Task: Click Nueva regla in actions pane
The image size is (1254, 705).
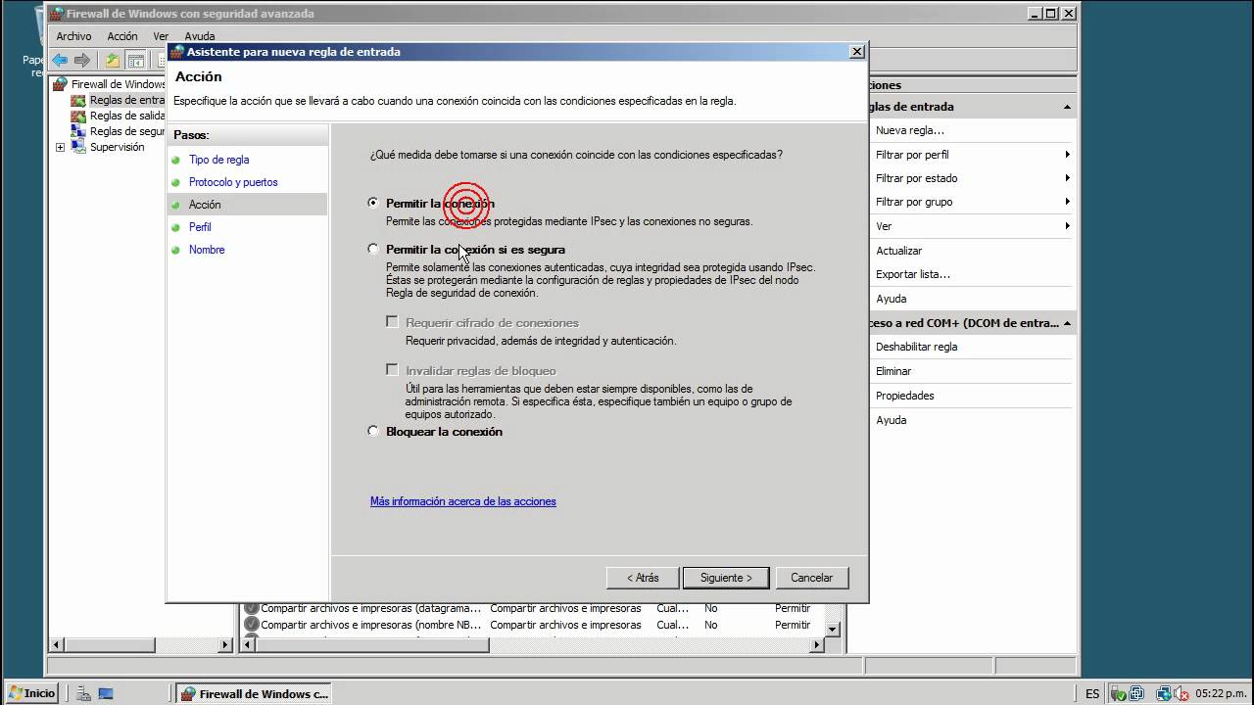Action: coord(910,130)
